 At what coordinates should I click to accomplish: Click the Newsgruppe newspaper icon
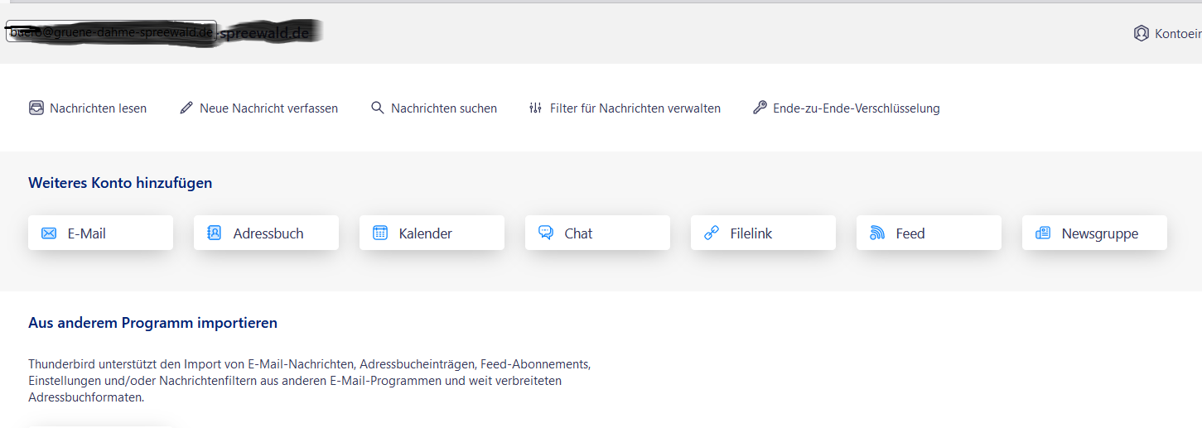tap(1043, 233)
